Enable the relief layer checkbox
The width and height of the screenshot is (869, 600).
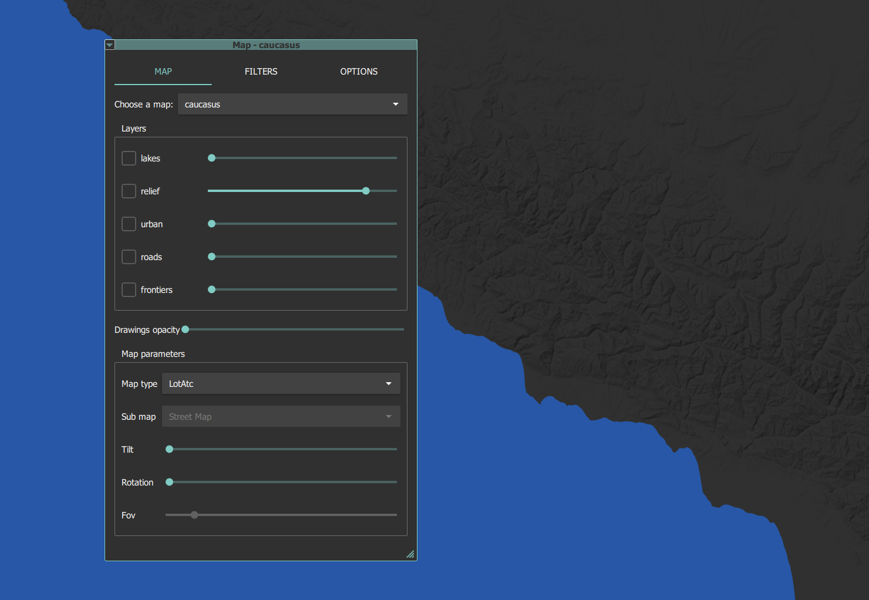pos(129,191)
